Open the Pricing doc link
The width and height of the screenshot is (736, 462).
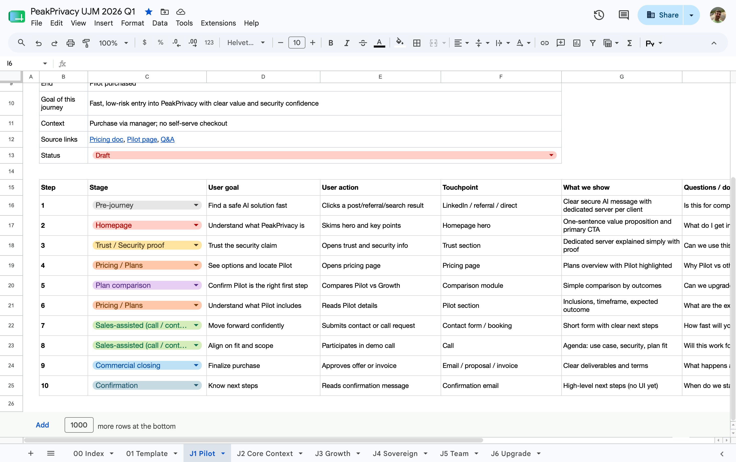pyautogui.click(x=106, y=139)
